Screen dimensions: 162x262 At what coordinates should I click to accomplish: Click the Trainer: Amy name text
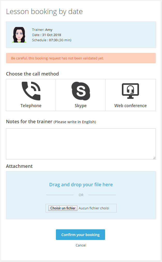click(42, 30)
